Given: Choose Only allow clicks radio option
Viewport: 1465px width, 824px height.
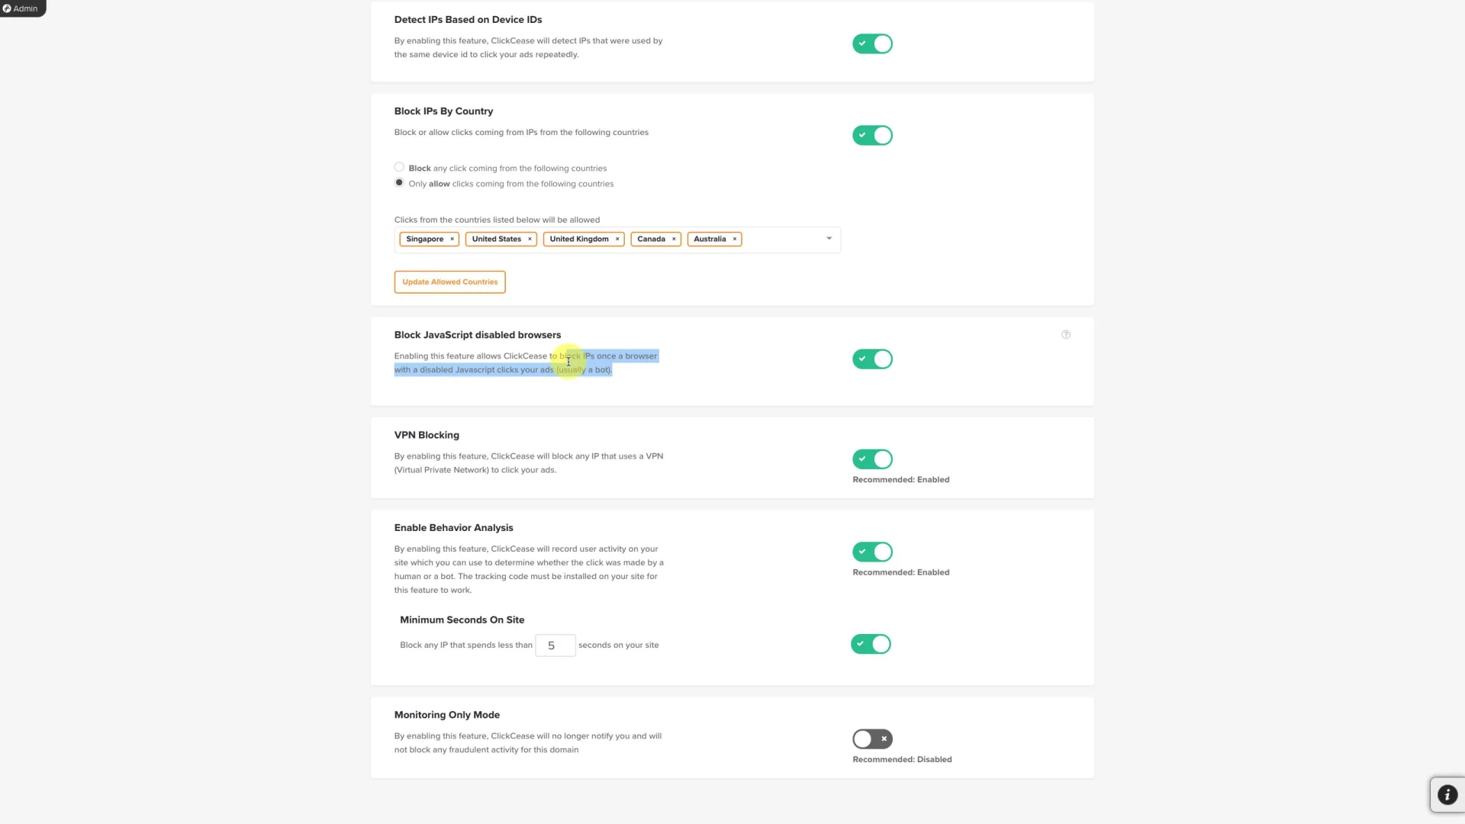Looking at the screenshot, I should 399,183.
